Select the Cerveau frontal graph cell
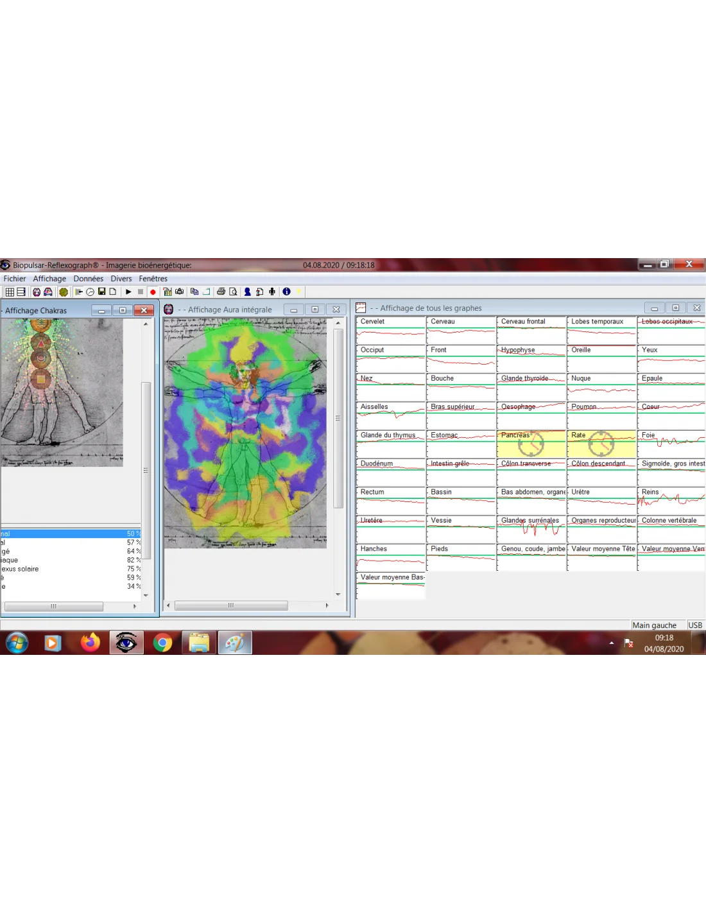706x913 pixels. (531, 330)
